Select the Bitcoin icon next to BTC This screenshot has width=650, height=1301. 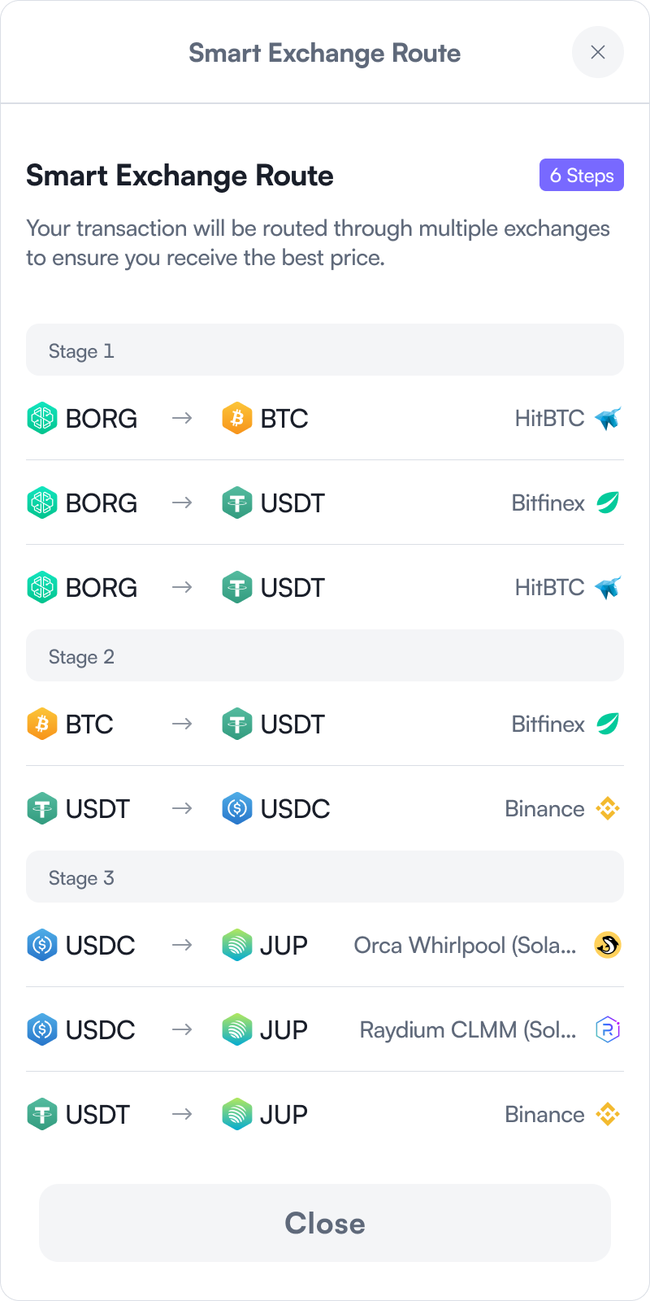tap(236, 418)
